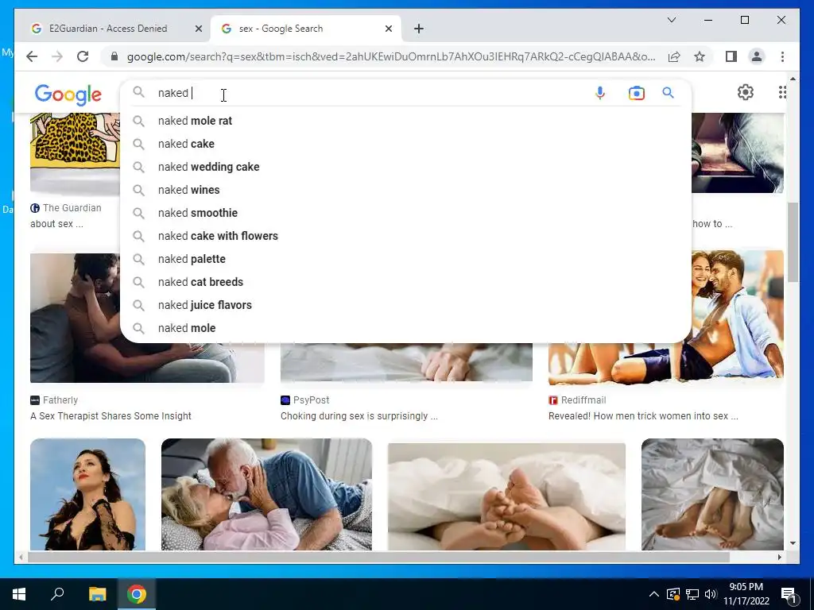Choose suggestion naked smoothie
Image resolution: width=814 pixels, height=610 pixels.
[405, 213]
